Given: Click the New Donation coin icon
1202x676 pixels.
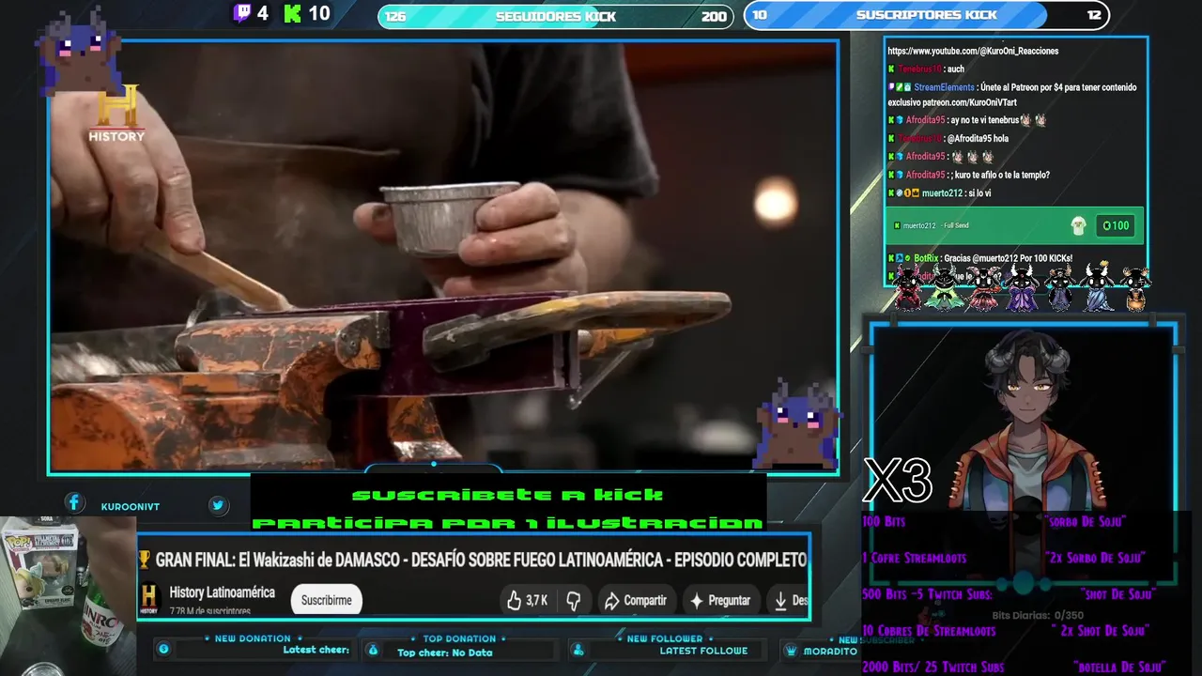Looking at the screenshot, I should [163, 649].
